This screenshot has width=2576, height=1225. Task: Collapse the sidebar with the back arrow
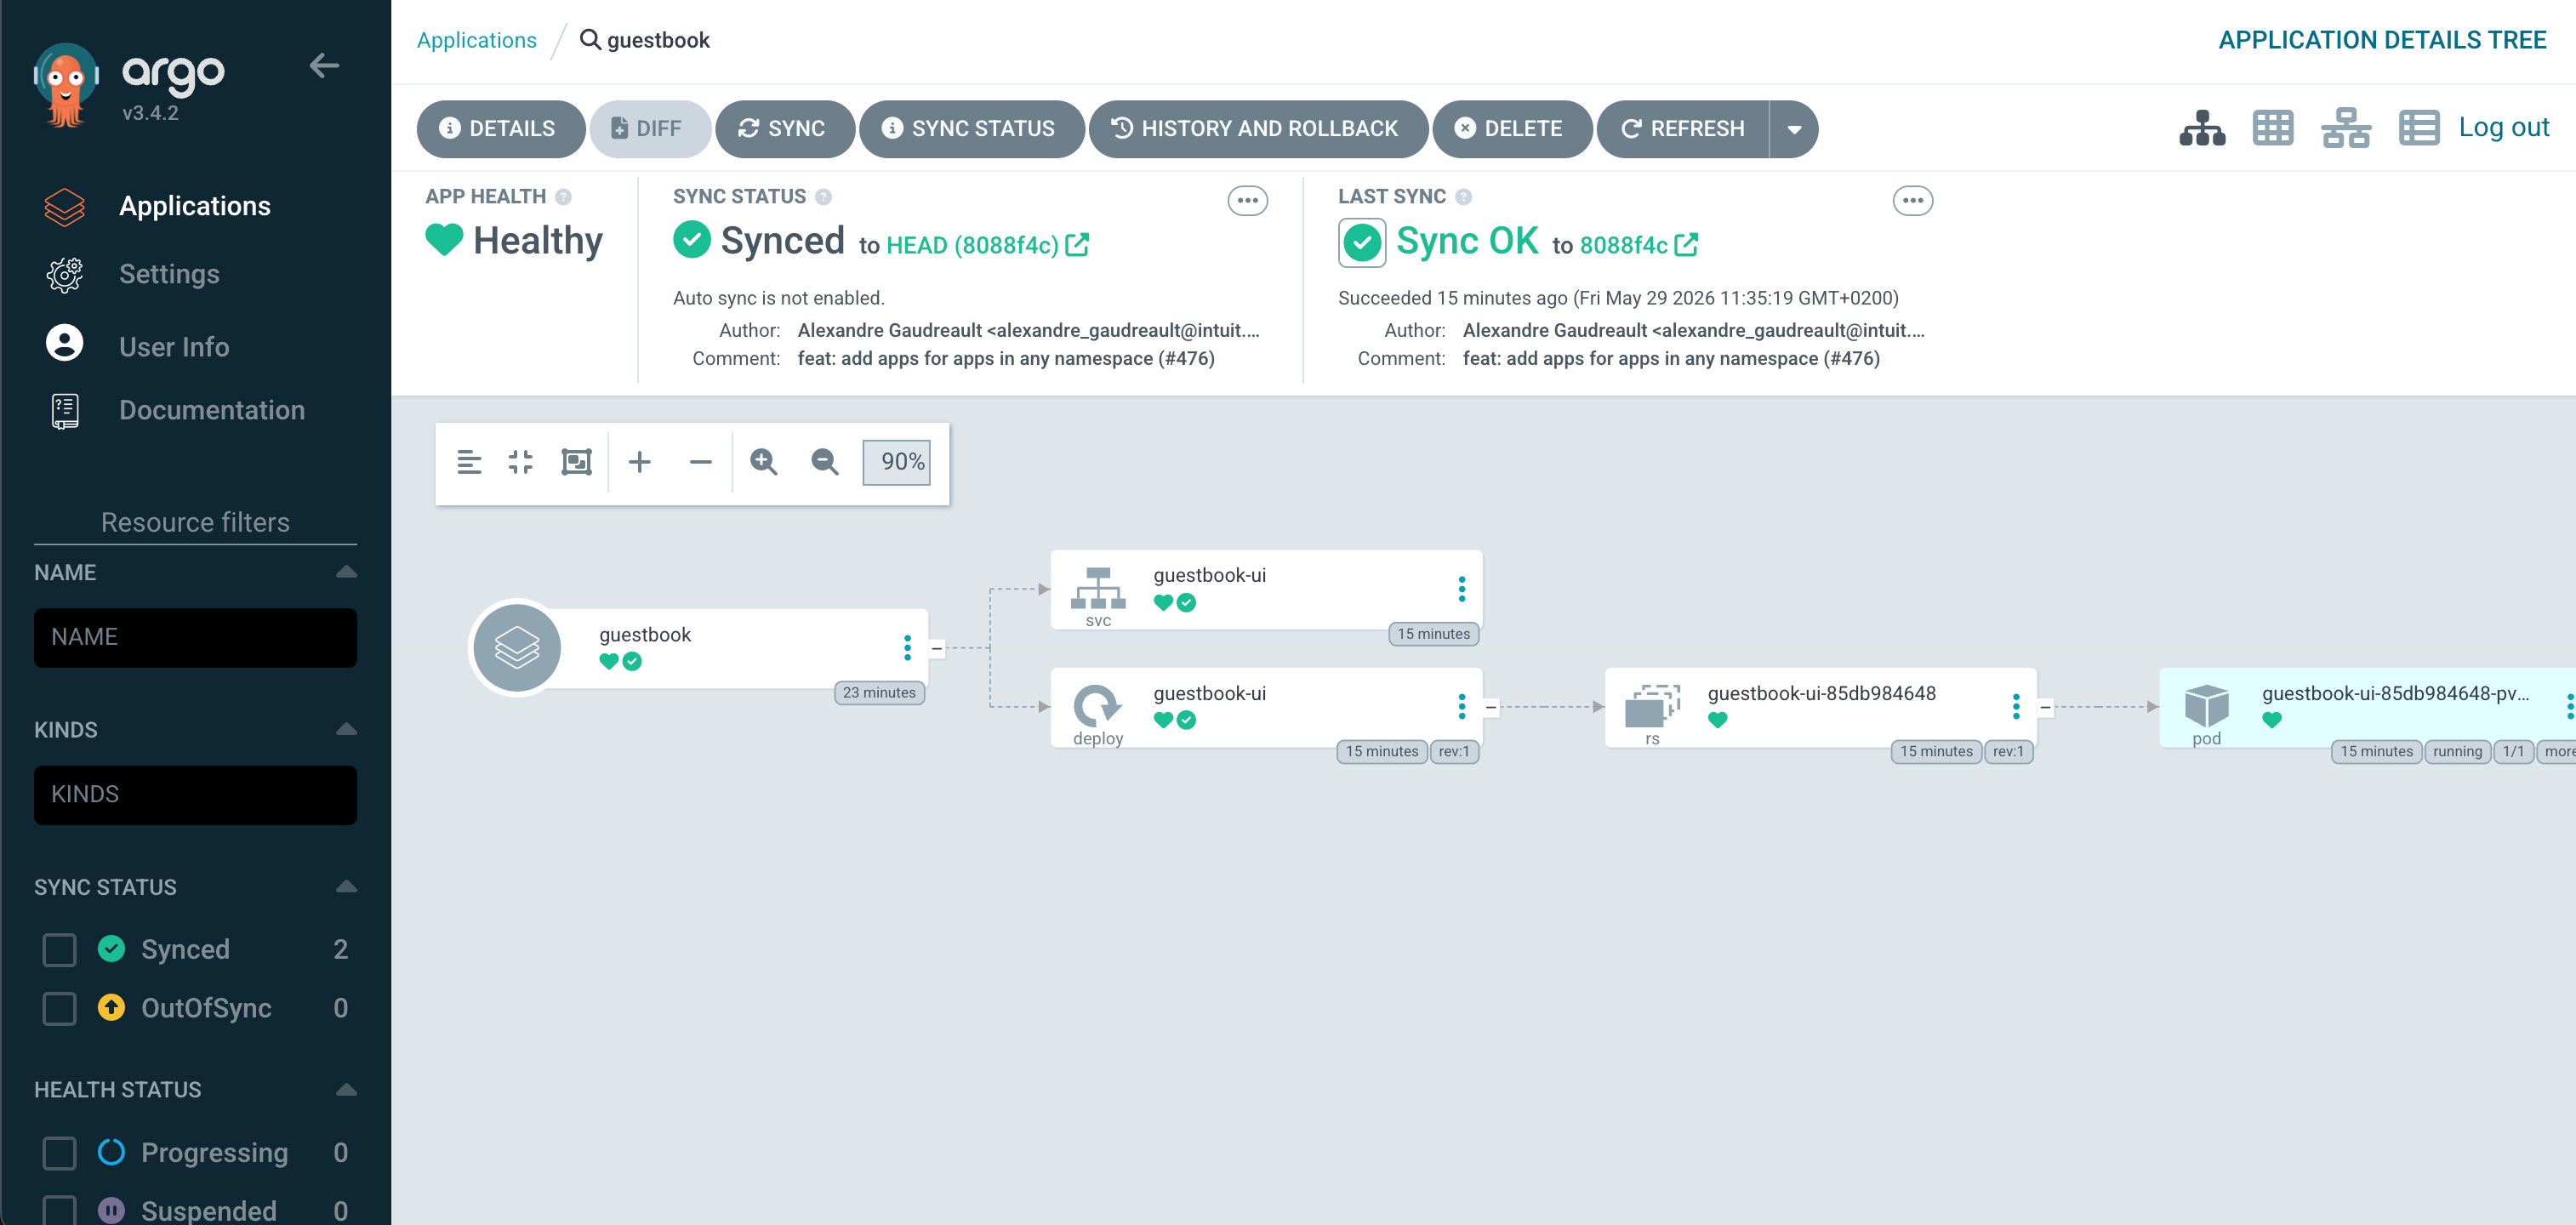(x=324, y=66)
